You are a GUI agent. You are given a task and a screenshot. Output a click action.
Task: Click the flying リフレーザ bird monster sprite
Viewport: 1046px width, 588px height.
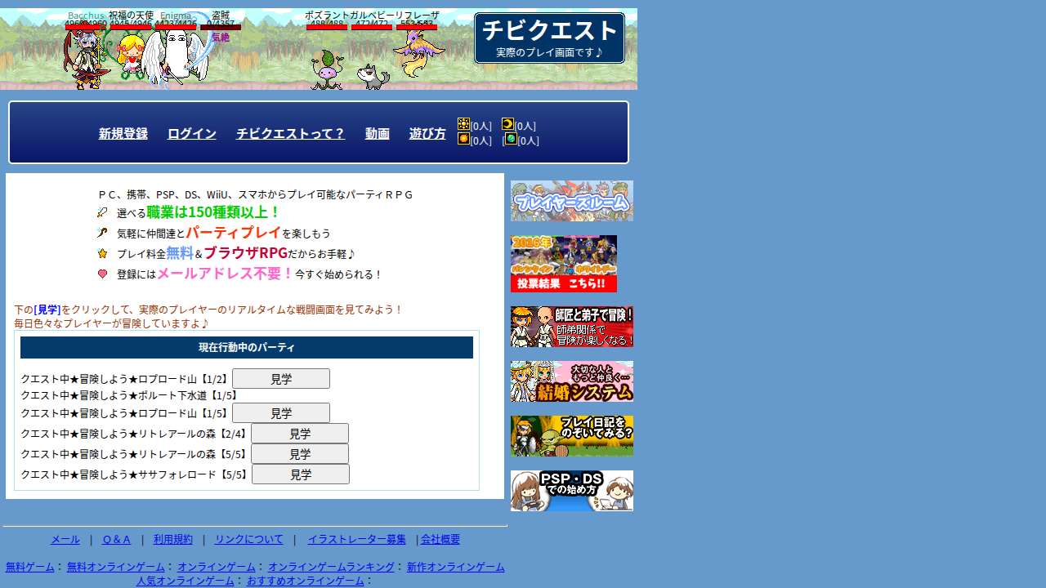(418, 52)
